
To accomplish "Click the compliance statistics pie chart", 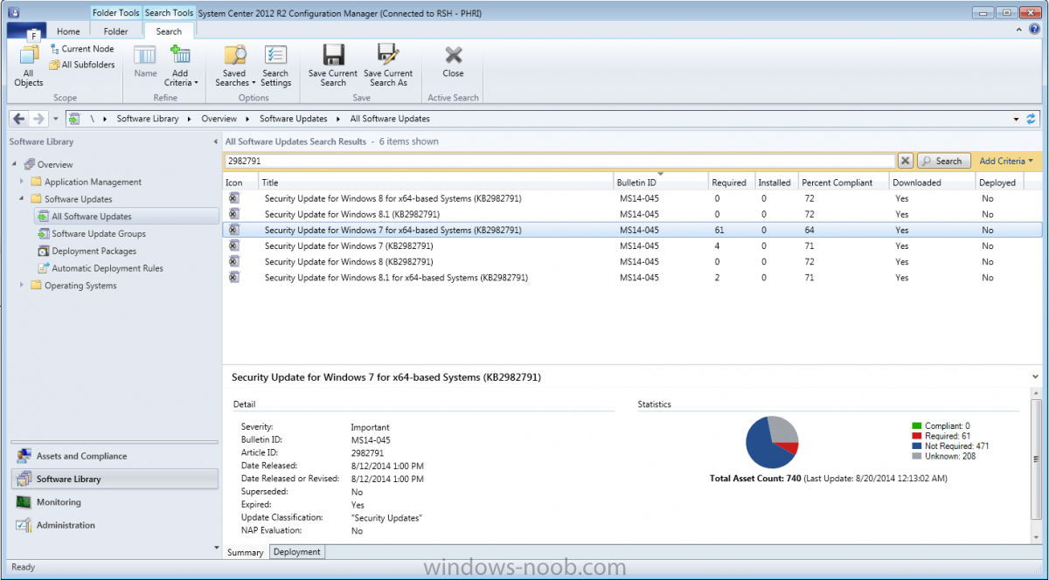I will click(772, 442).
